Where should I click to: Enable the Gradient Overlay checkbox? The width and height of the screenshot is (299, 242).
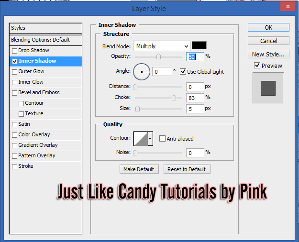[x=14, y=145]
